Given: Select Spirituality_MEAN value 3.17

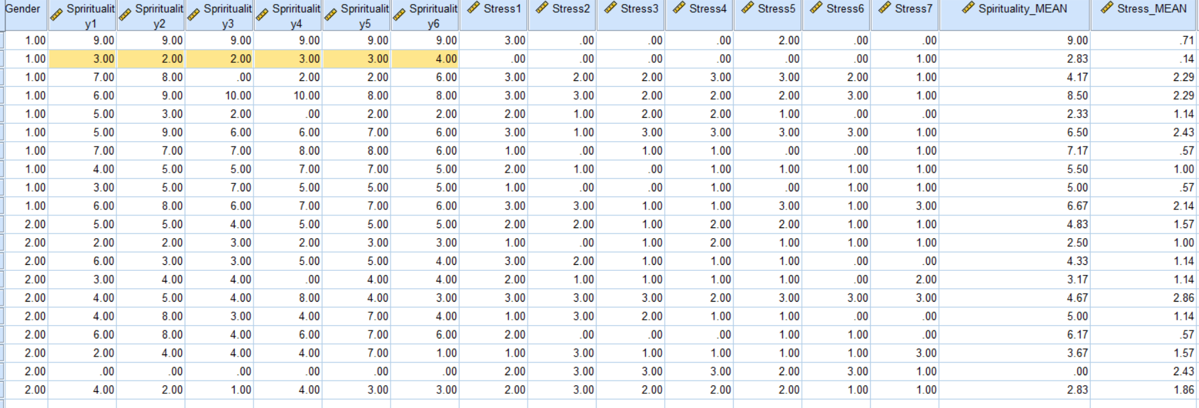Looking at the screenshot, I should [1077, 280].
